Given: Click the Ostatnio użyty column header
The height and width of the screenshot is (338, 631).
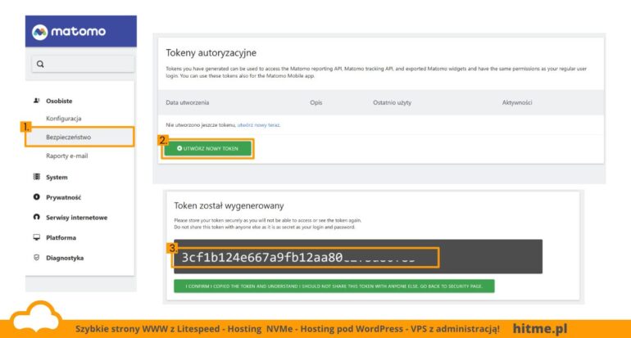Looking at the screenshot, I should click(392, 102).
